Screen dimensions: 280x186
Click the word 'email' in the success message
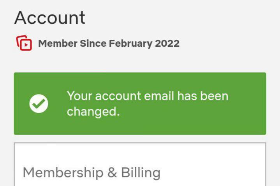[x=159, y=96]
